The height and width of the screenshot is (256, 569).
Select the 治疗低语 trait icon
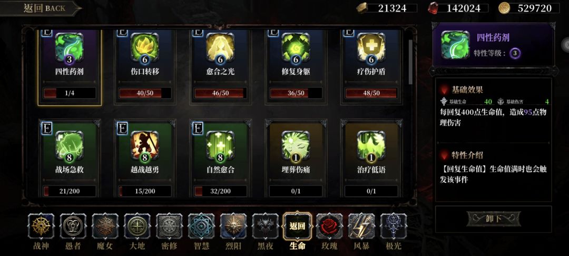[x=371, y=146]
